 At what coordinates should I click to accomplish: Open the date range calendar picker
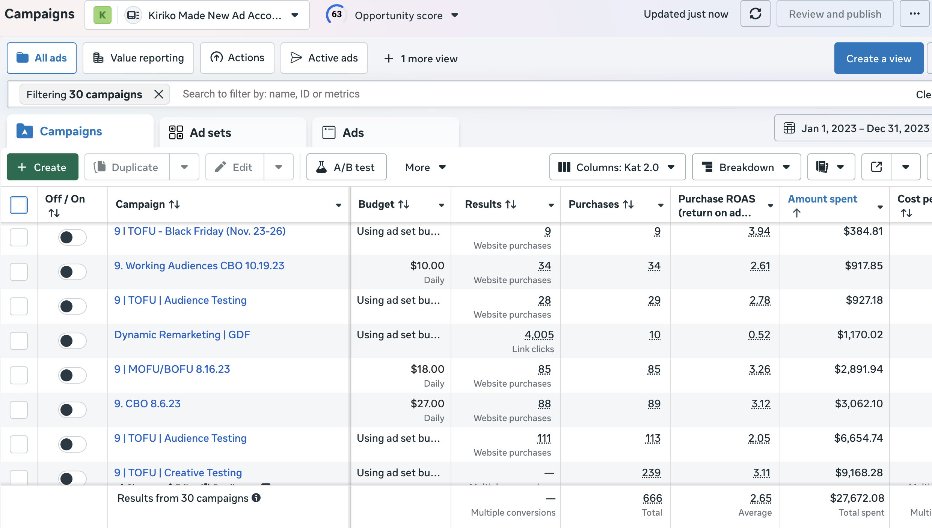click(x=789, y=128)
